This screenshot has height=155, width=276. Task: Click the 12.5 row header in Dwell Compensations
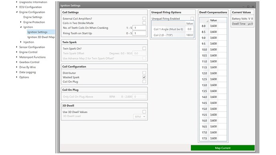tap(204, 79)
